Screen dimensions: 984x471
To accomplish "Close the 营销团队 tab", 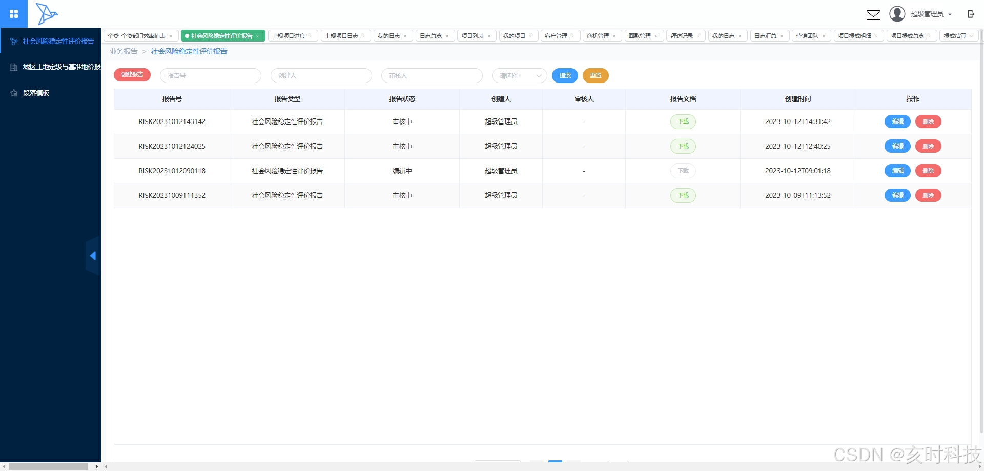I will click(824, 36).
